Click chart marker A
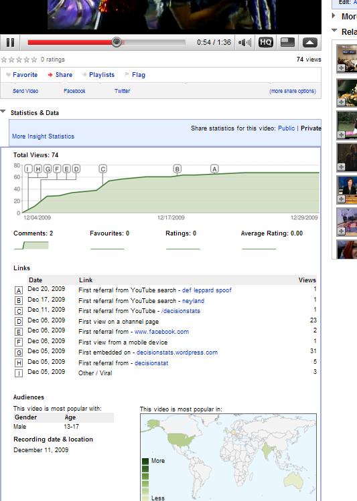The width and height of the screenshot is (357, 501). pos(214,169)
